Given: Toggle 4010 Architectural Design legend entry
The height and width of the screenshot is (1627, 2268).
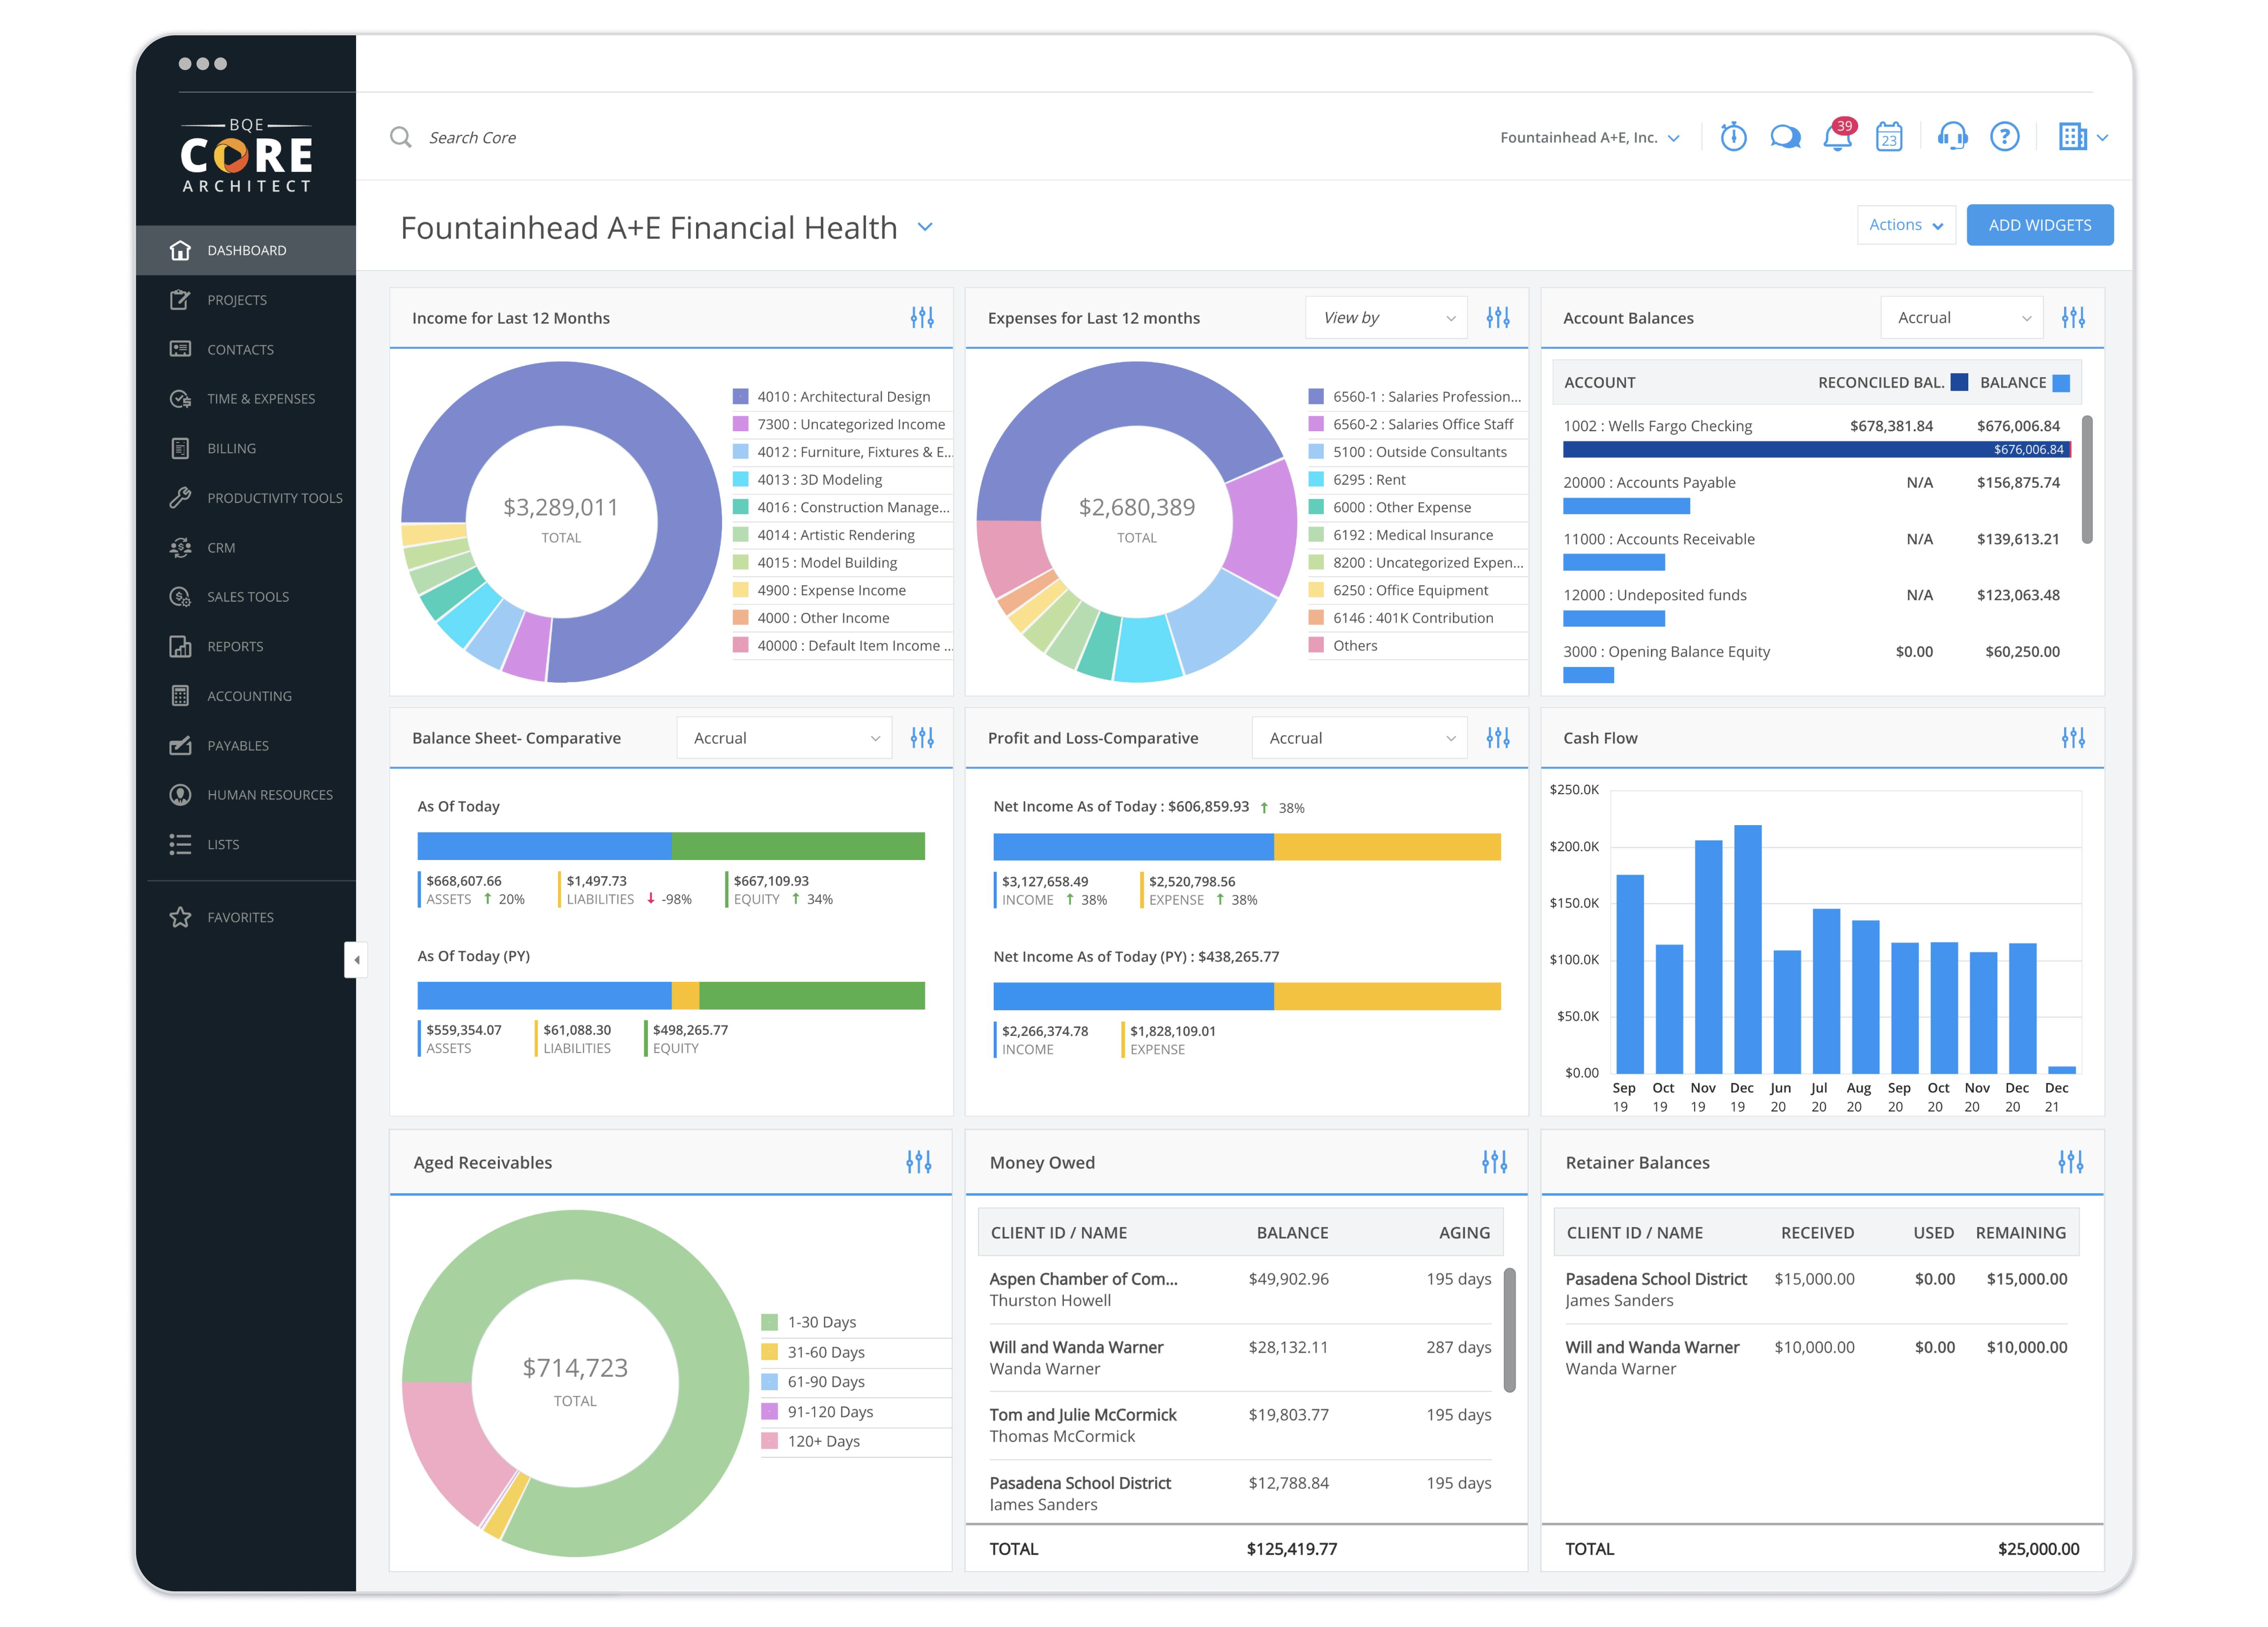Looking at the screenshot, I should [x=843, y=397].
